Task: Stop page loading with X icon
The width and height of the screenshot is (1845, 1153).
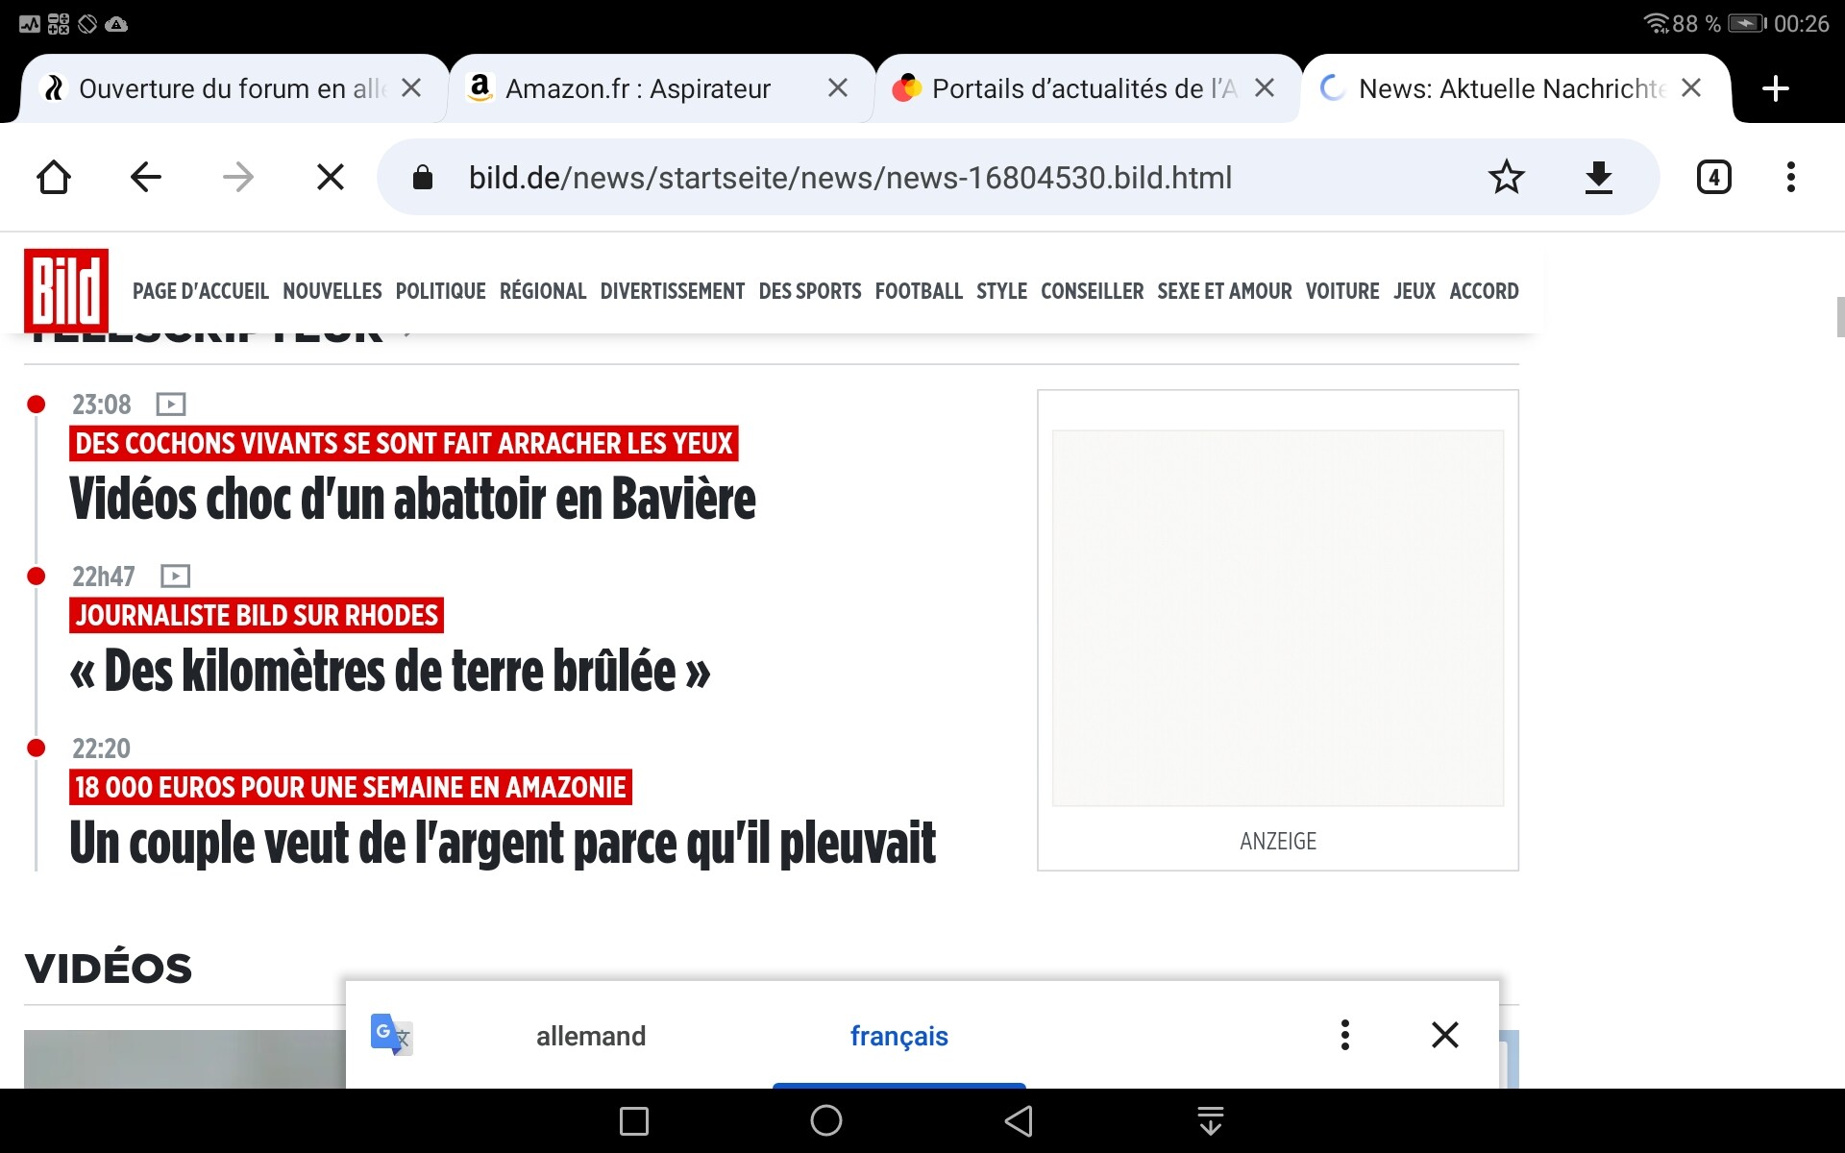Action: coord(330,177)
